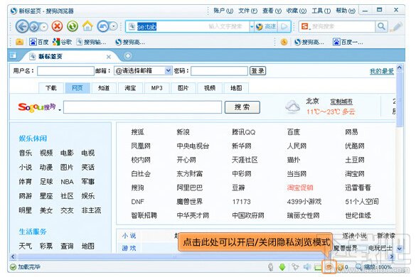Expand the closed tabs list dropdown
The image size is (416, 277).
point(113,26)
